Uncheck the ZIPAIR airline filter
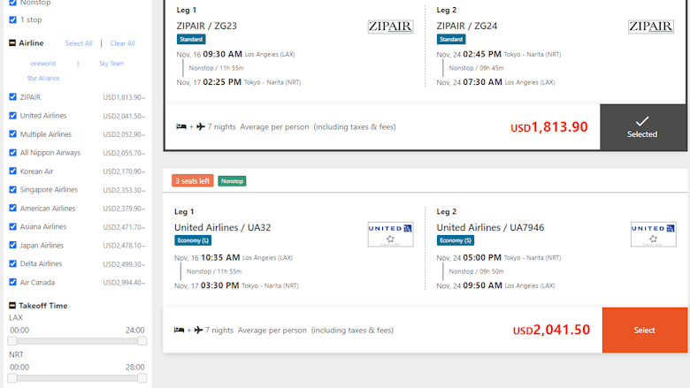Viewport: 690px width, 388px height. (12, 97)
